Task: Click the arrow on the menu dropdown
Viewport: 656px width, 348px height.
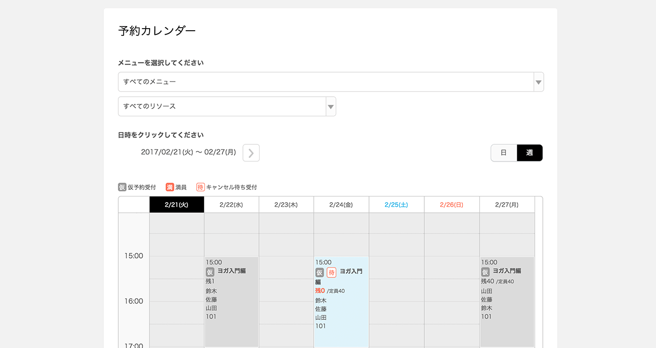Action: 538,82
